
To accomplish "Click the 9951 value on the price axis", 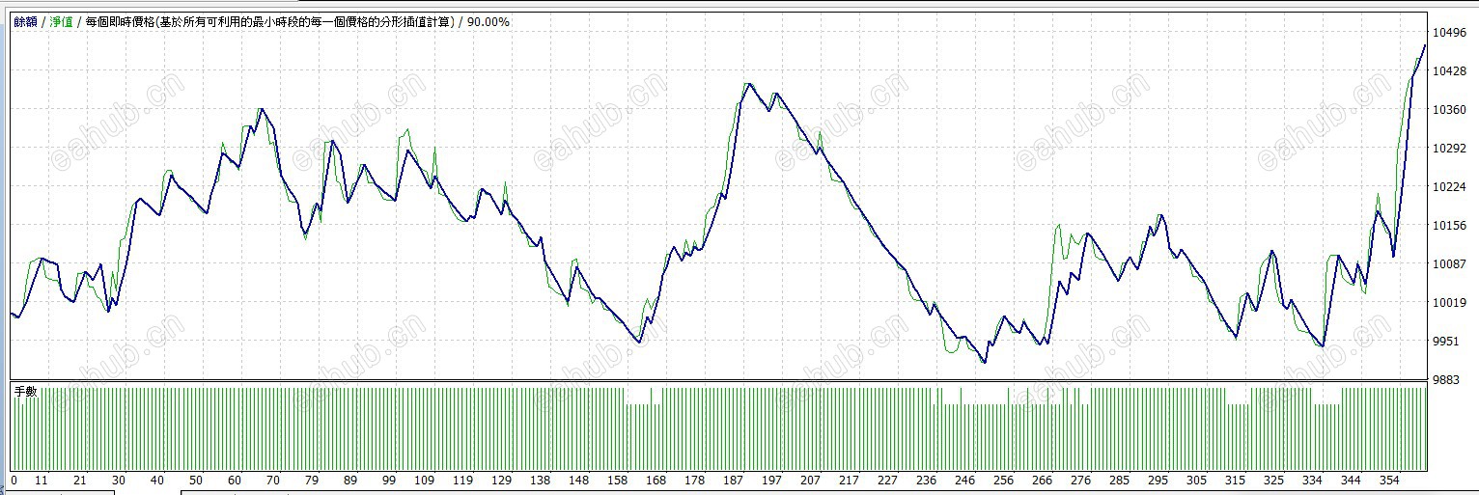I will [1447, 342].
